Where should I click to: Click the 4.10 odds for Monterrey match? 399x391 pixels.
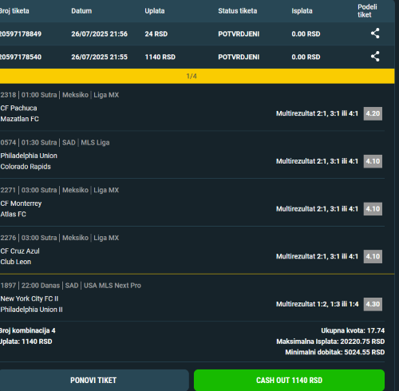[373, 209]
